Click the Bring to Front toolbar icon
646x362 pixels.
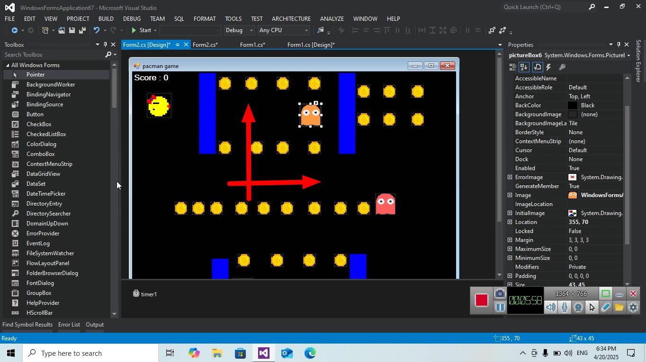[x=492, y=30]
